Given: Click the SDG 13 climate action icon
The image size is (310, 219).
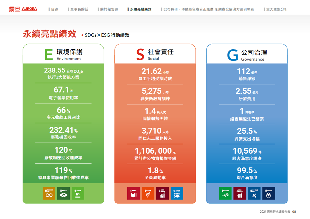Looking at the screenshot, I should [63, 193].
